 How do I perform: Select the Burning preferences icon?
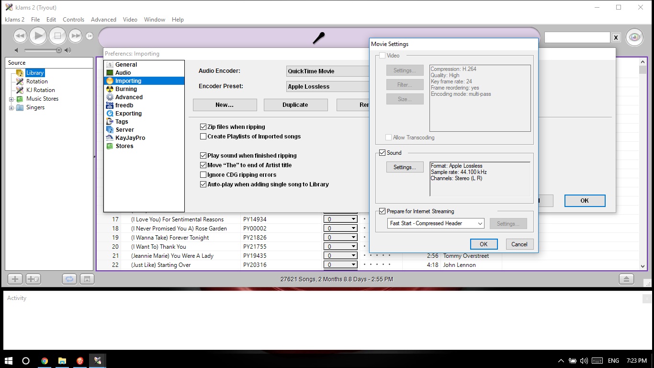[x=110, y=89]
